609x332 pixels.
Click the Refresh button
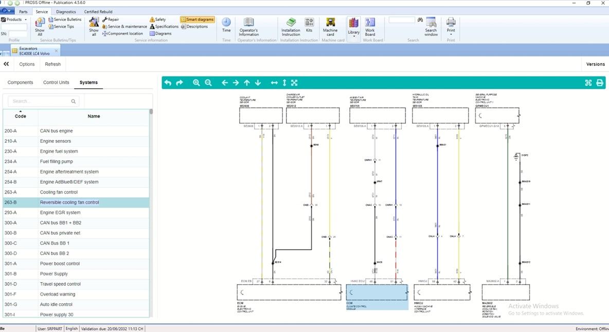pyautogui.click(x=53, y=64)
